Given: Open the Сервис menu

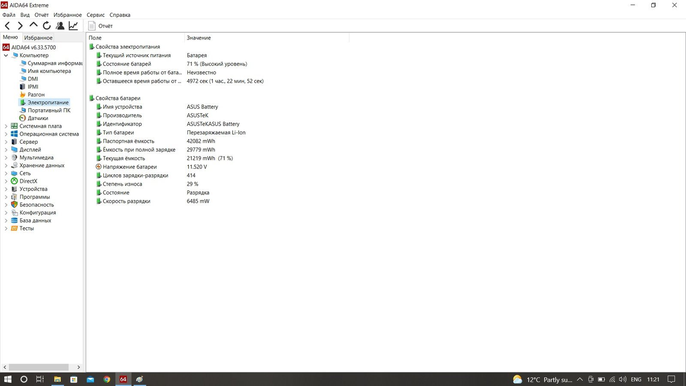Looking at the screenshot, I should [96, 15].
